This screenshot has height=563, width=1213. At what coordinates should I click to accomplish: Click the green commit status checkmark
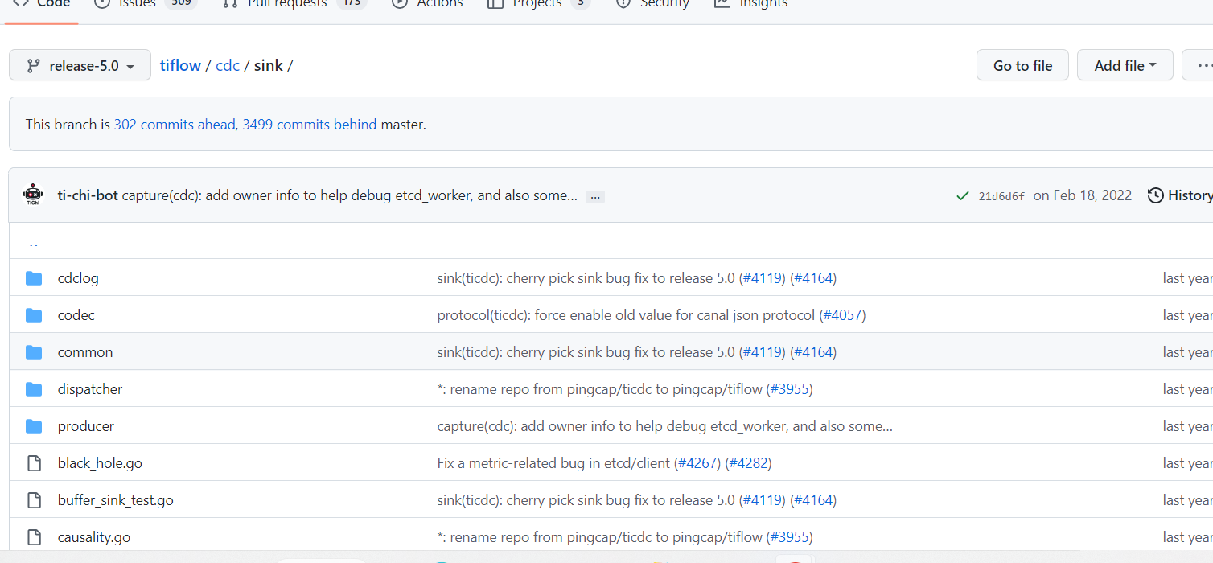click(962, 195)
